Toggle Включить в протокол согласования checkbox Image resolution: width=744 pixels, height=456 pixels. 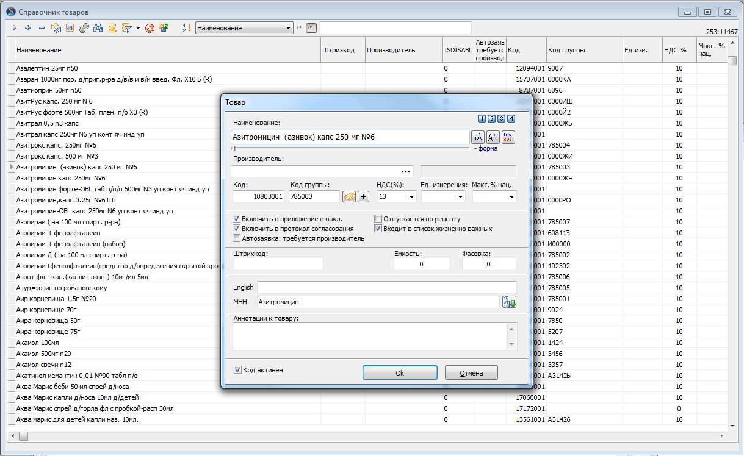point(237,229)
